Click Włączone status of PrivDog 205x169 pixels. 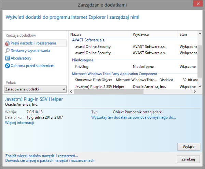[x=188, y=67]
